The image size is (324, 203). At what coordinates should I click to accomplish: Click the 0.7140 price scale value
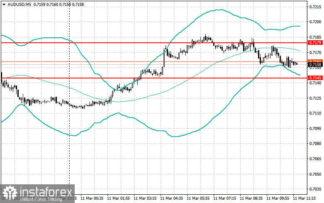(x=315, y=83)
